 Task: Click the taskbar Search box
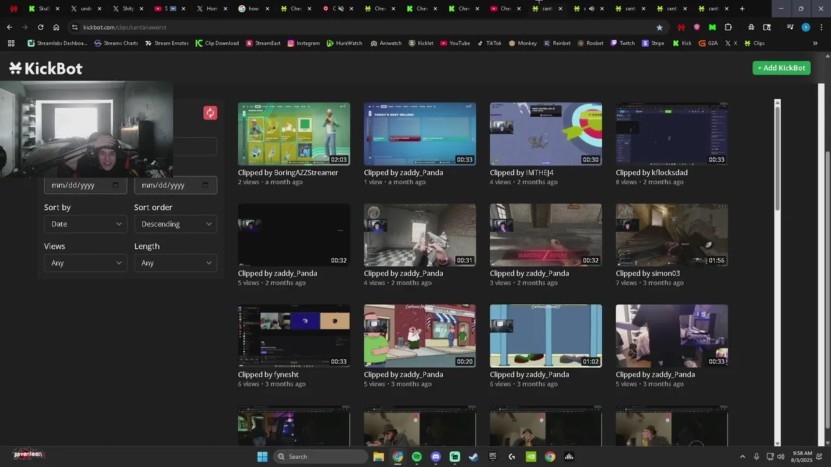pos(321,457)
